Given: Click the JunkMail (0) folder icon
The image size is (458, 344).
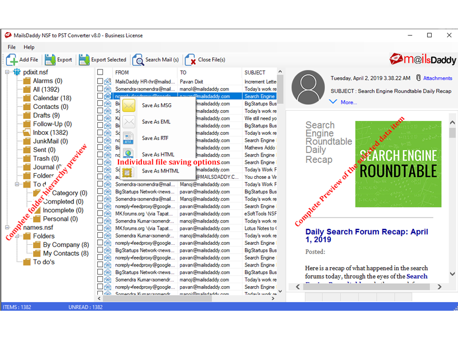Looking at the screenshot, I should click(x=27, y=141).
